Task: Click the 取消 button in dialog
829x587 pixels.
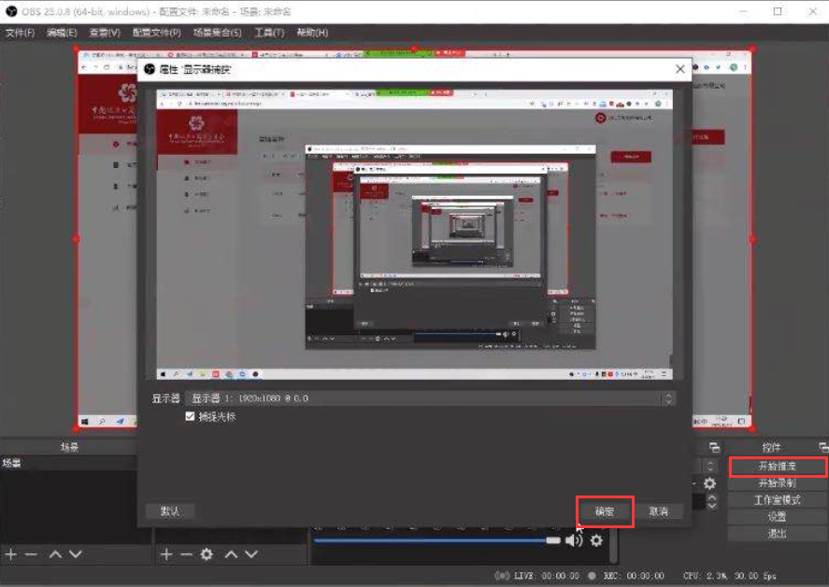Action: [659, 511]
